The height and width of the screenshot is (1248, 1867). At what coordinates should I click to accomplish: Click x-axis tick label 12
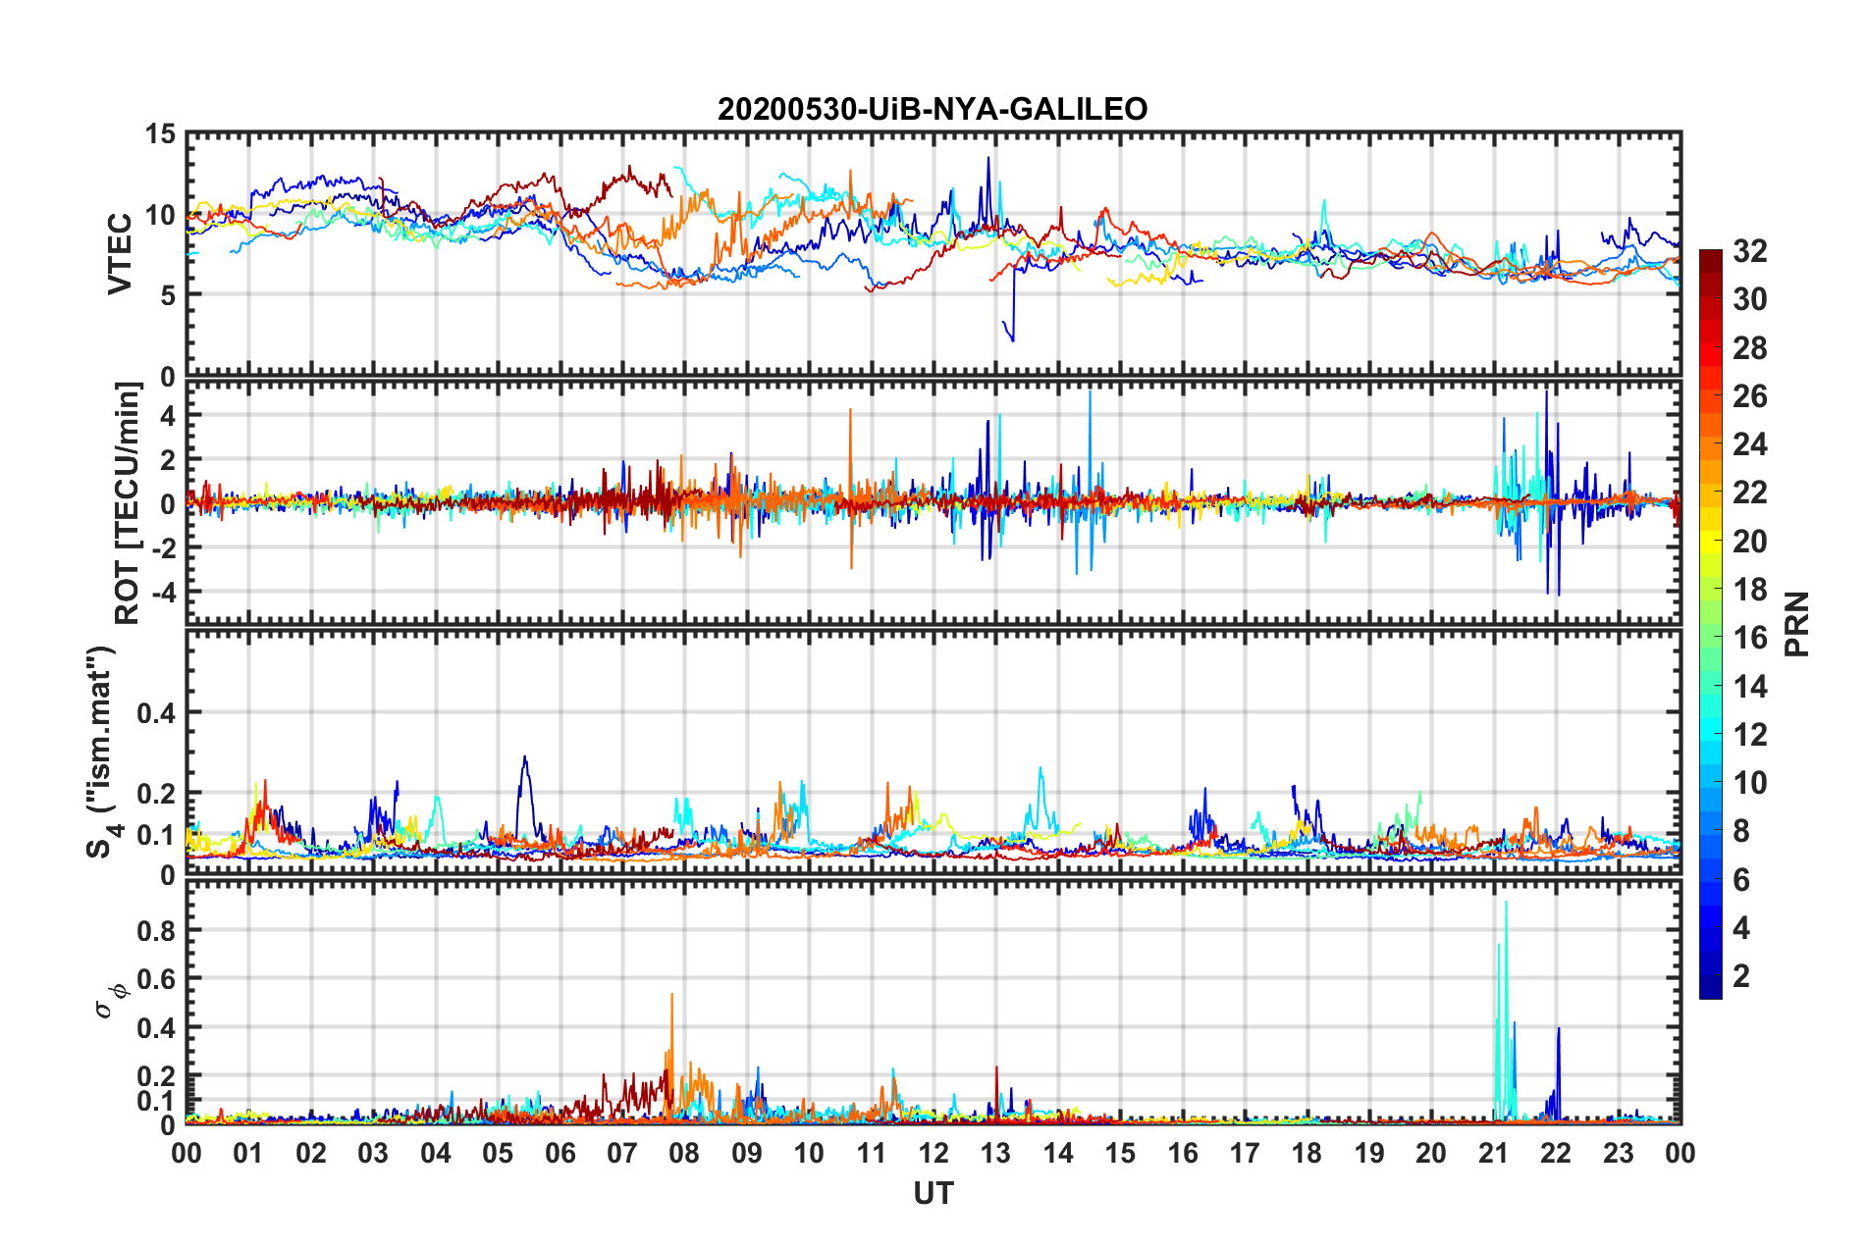click(933, 1153)
